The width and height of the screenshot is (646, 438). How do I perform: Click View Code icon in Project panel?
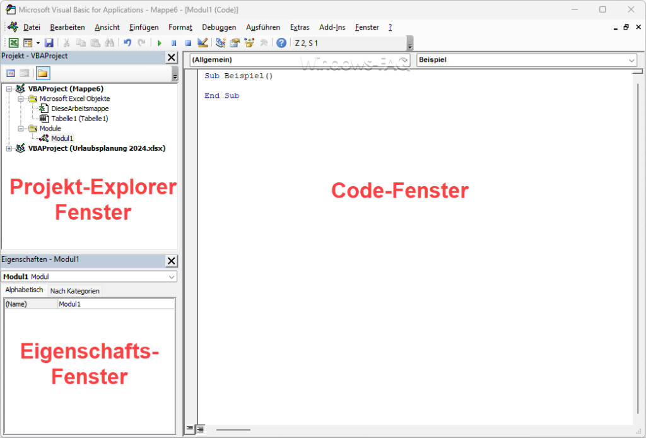click(11, 73)
